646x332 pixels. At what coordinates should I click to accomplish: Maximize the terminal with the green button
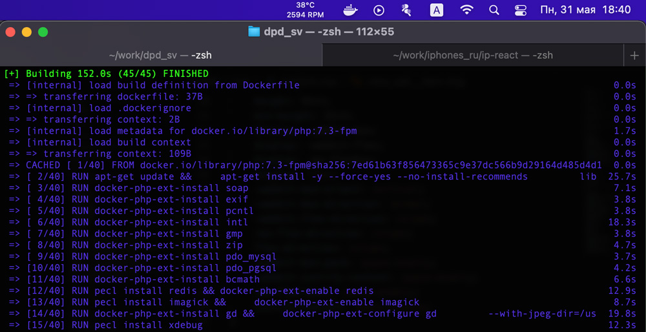pos(43,32)
